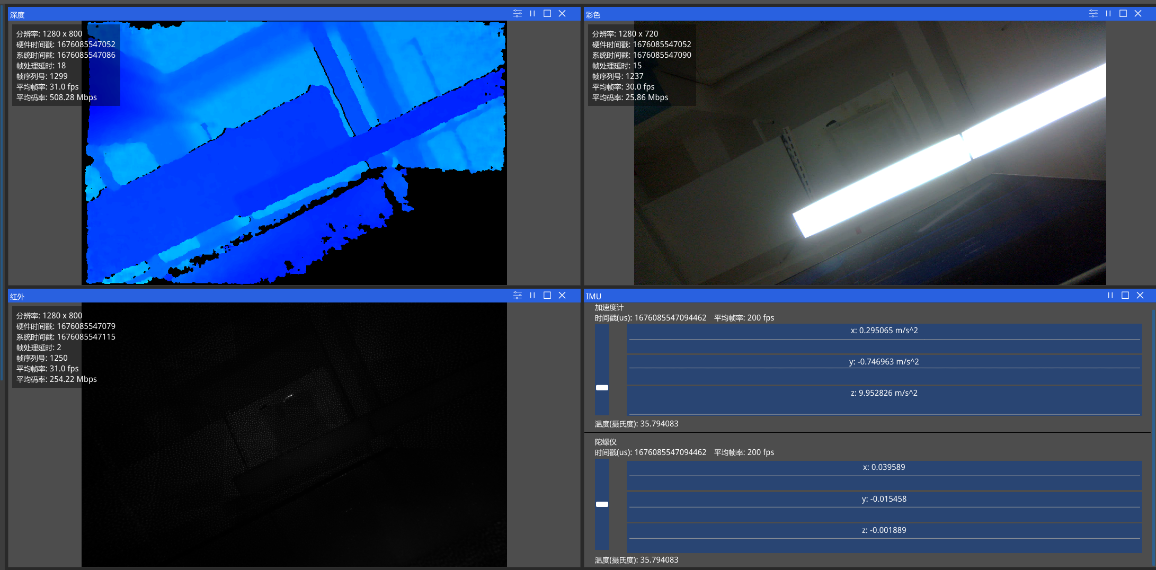Viewport: 1156px width, 570px height.
Task: Maximize the 彩色 color panel
Action: coord(1123,14)
